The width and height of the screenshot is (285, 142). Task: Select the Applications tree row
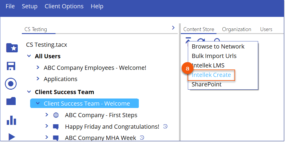click(61, 79)
